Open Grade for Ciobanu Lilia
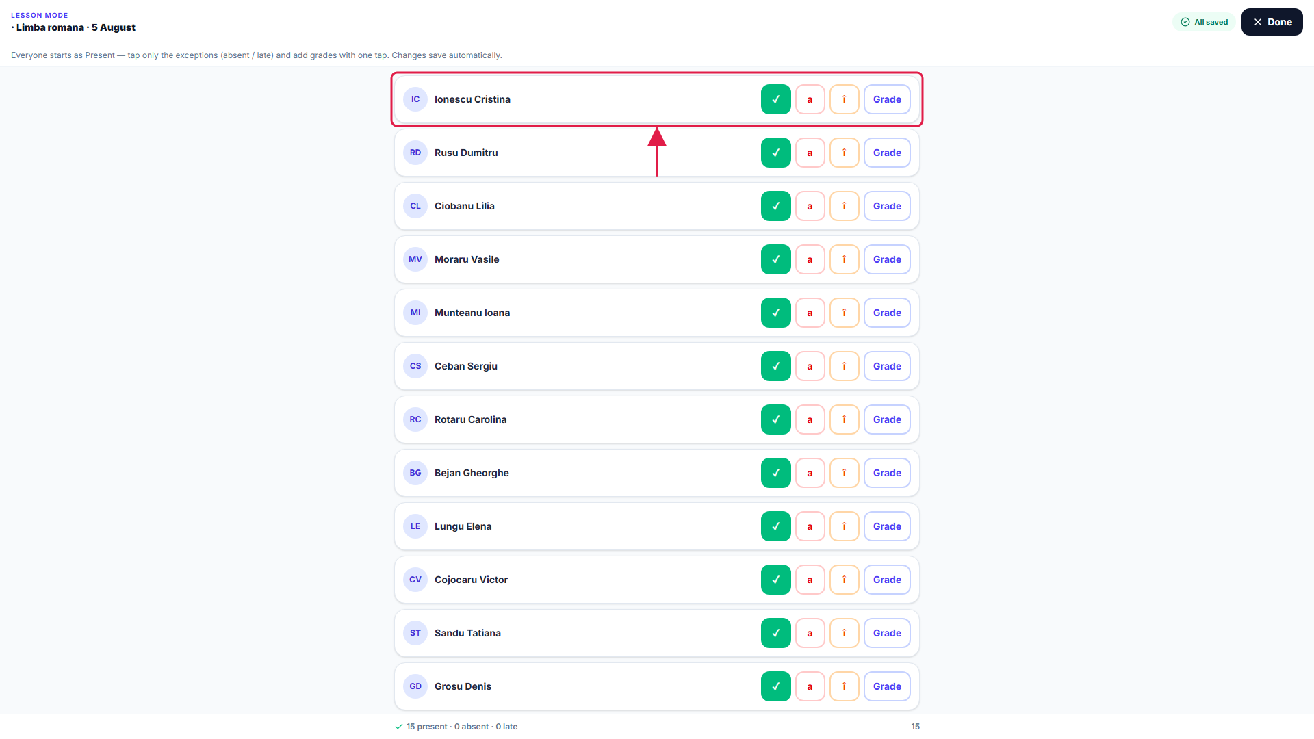Screen dimensions: 1314x739 [x=887, y=206]
